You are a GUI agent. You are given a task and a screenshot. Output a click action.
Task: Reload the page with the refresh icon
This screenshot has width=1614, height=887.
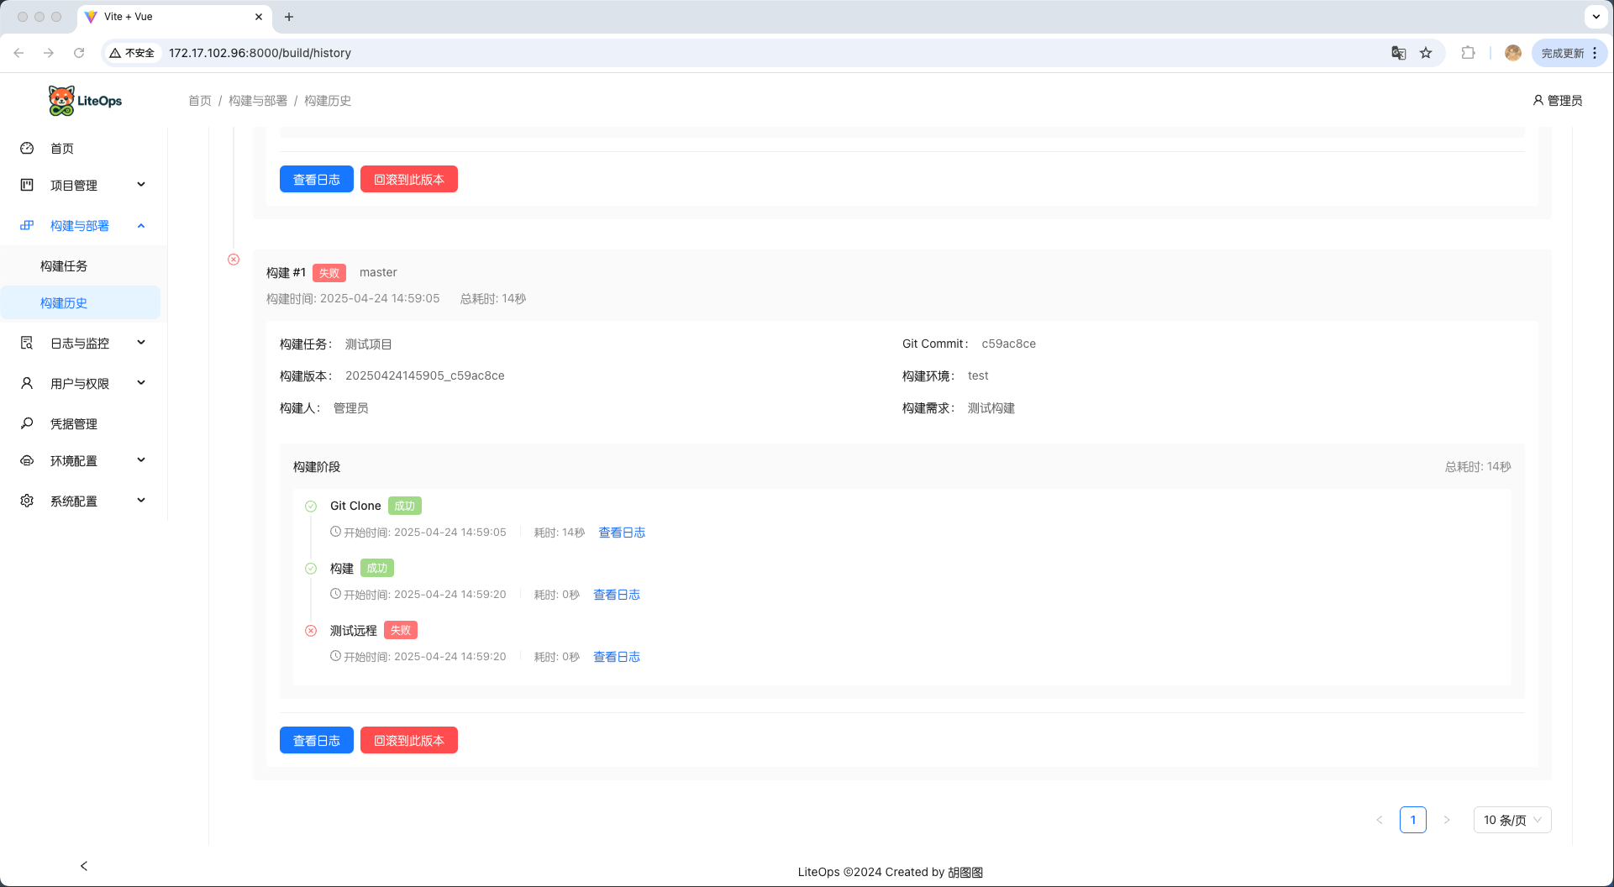(79, 53)
